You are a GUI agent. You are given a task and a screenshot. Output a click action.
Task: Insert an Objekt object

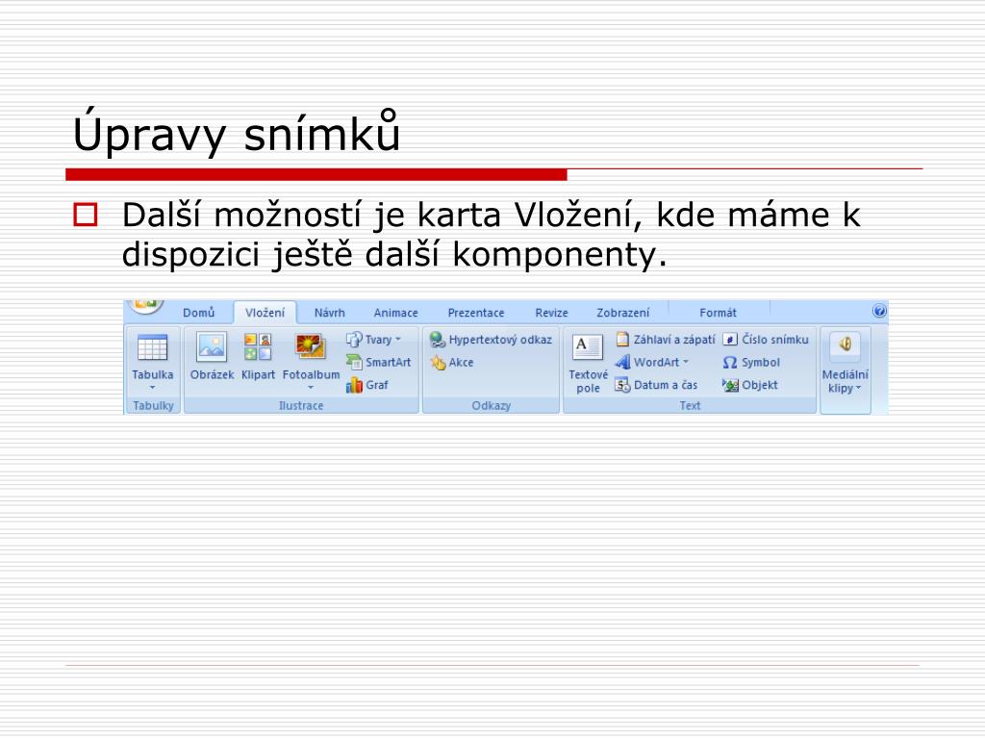coord(750,385)
